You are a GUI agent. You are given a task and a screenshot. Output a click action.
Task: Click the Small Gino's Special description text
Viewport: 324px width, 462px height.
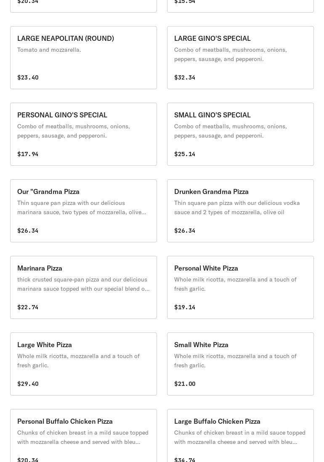(x=231, y=131)
